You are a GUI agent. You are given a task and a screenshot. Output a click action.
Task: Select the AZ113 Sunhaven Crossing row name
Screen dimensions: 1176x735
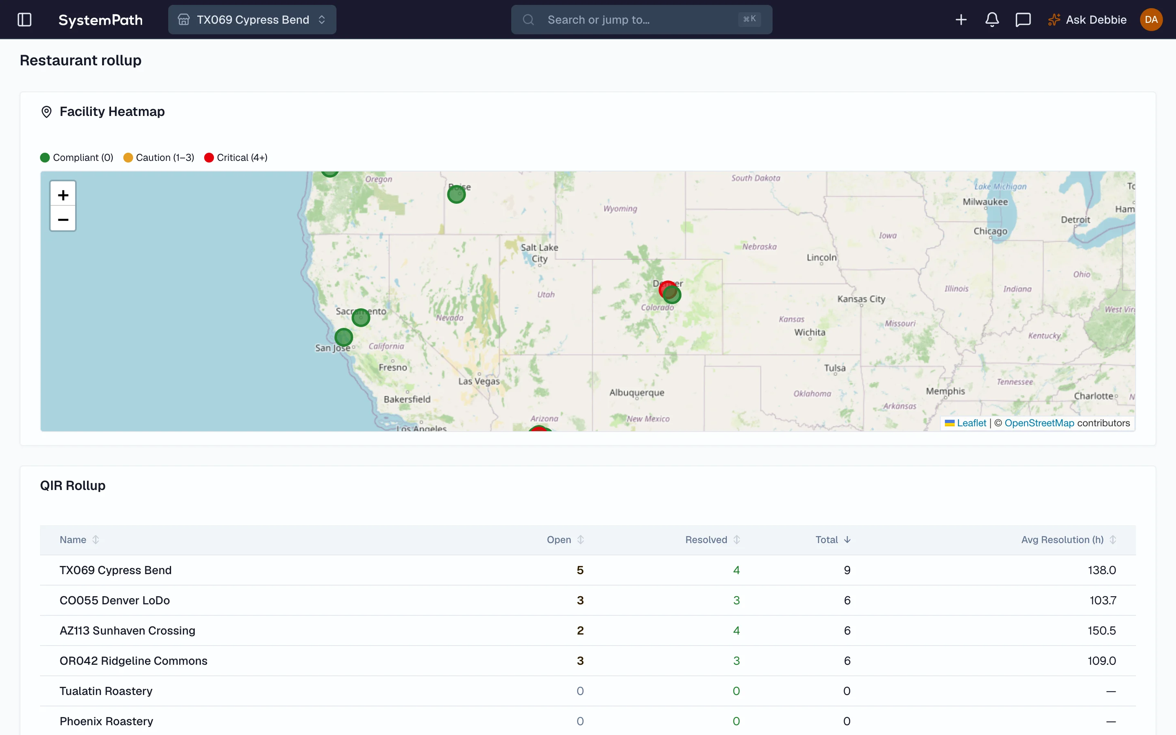pos(127,630)
